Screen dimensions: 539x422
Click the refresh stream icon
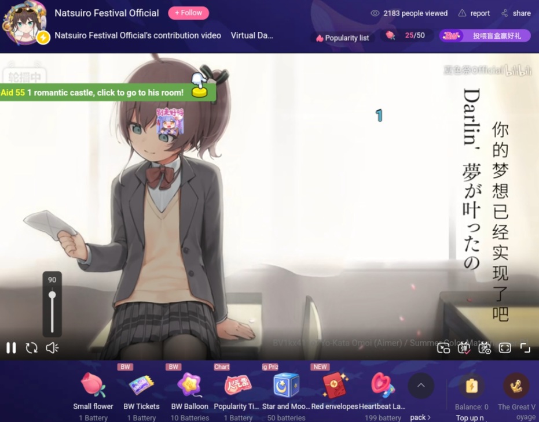click(32, 348)
